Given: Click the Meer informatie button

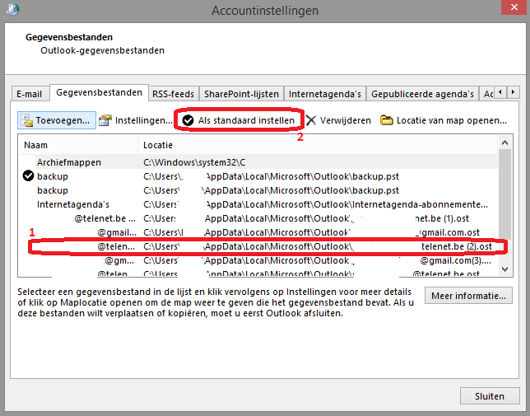Looking at the screenshot, I should click(x=469, y=296).
